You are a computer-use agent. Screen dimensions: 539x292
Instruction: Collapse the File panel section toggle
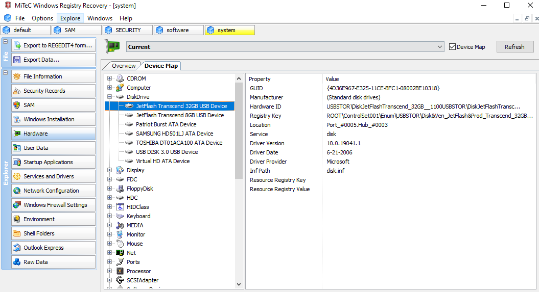[5, 42]
